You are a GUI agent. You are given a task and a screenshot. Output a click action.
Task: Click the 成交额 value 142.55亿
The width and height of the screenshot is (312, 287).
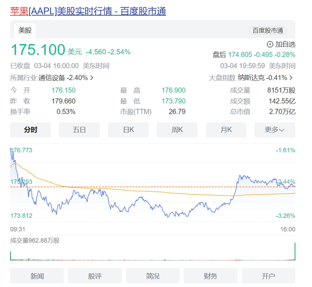[x=282, y=101]
